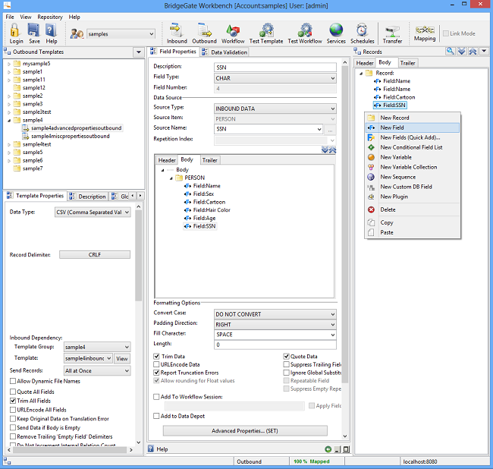The width and height of the screenshot is (493, 469).
Task: Click the collapse-all double chevron in Records panel
Action: (x=473, y=52)
